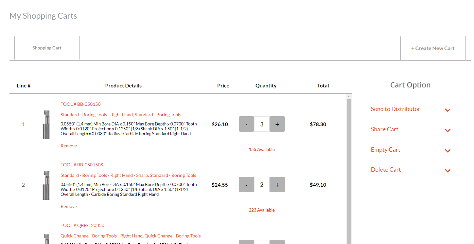474x244 pixels.
Task: Click the cart list scrollbar up arrow
Action: click(x=349, y=97)
